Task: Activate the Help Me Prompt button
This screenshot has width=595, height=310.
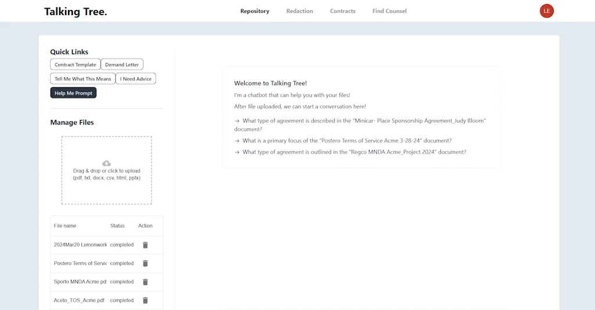Action: (73, 93)
